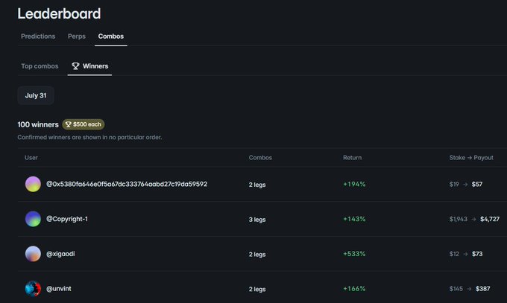The height and width of the screenshot is (303, 507).
Task: Open the July 31 date selector
Action: (x=36, y=95)
